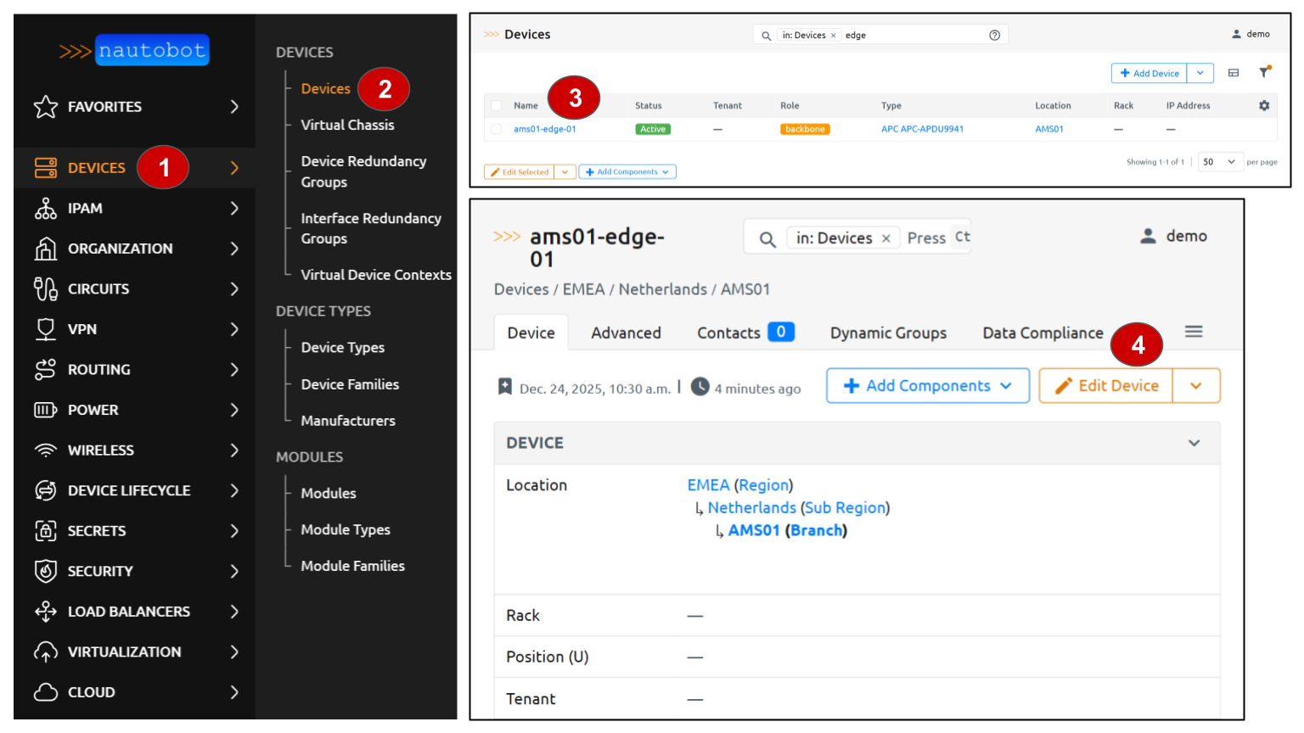1304x733 pixels.
Task: Click the orange backbone role badge
Action: (804, 130)
